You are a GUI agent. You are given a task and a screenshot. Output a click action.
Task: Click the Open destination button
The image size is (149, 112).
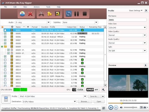point(99,101)
